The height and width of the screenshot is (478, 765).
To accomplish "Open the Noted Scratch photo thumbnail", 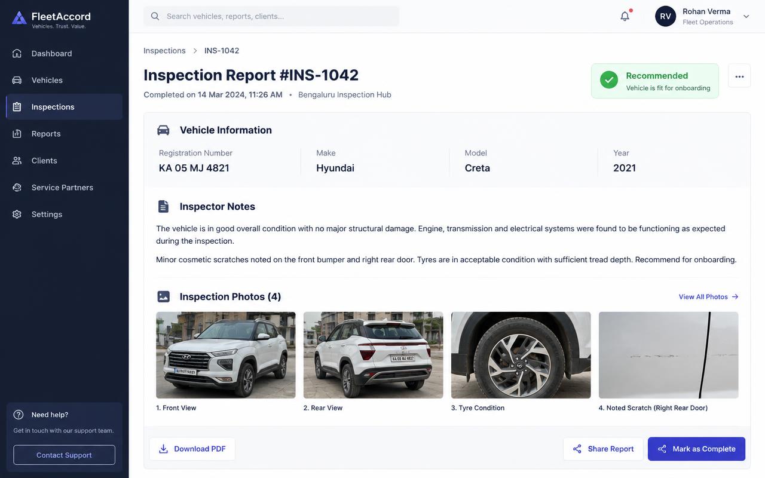I will coord(669,355).
